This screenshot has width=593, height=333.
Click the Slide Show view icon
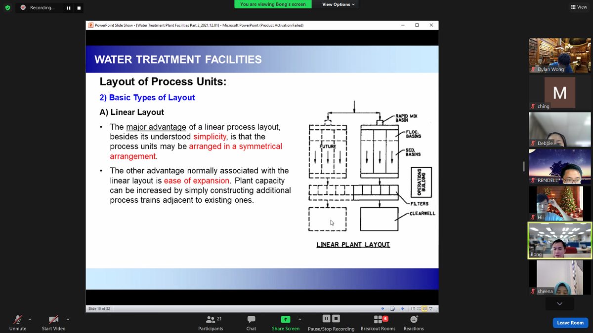(x=430, y=309)
